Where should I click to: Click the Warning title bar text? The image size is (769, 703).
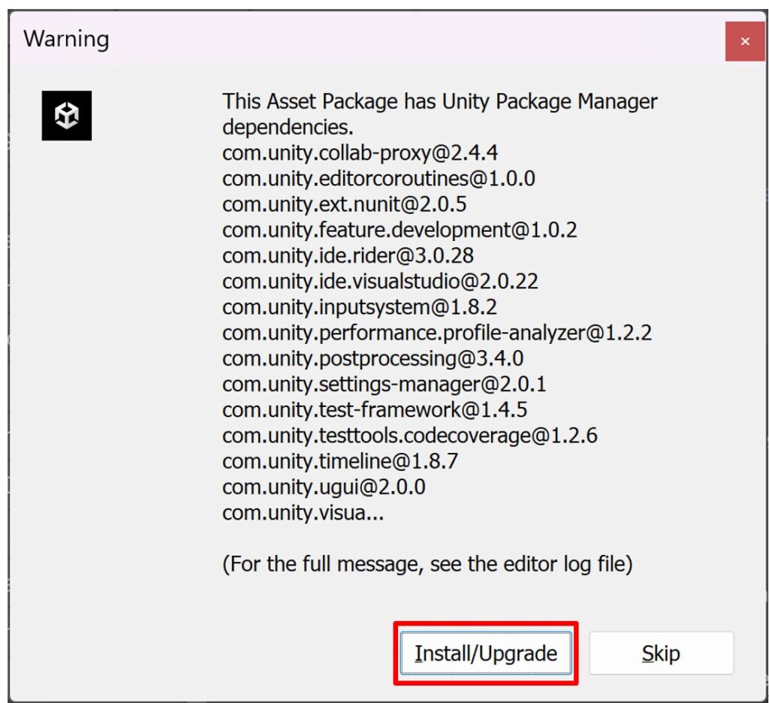click(x=66, y=39)
